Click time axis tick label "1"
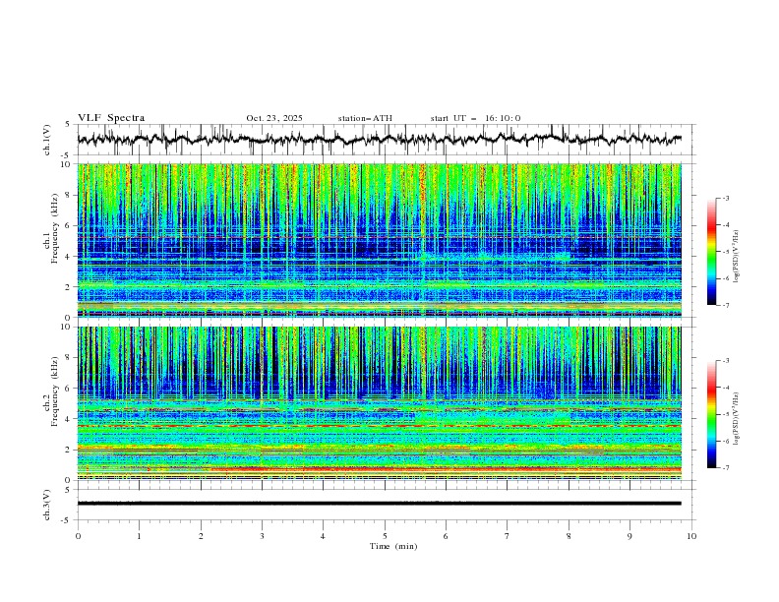This screenshot has width=779, height=602. (139, 536)
